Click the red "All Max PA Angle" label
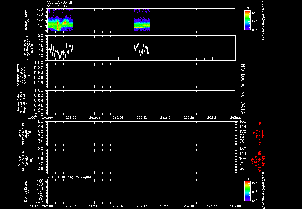Screen dimensions: 302x209 click(x=258, y=161)
